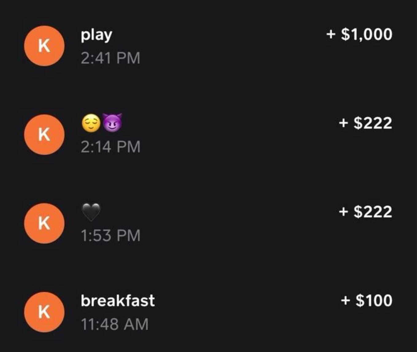Tap the 1:53 PM timestamp
The width and height of the screenshot is (417, 352).
point(110,235)
